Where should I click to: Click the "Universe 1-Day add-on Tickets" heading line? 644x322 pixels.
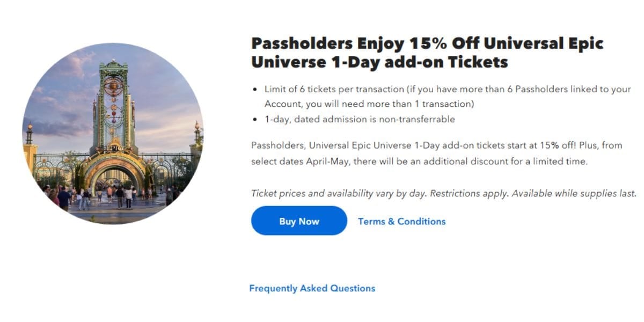tap(379, 62)
